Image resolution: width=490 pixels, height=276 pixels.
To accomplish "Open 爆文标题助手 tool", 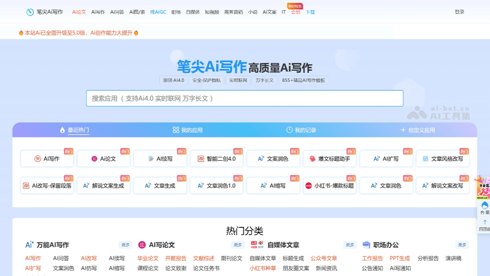I will 330,159.
